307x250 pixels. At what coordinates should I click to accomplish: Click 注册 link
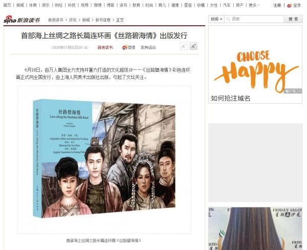(277, 5)
